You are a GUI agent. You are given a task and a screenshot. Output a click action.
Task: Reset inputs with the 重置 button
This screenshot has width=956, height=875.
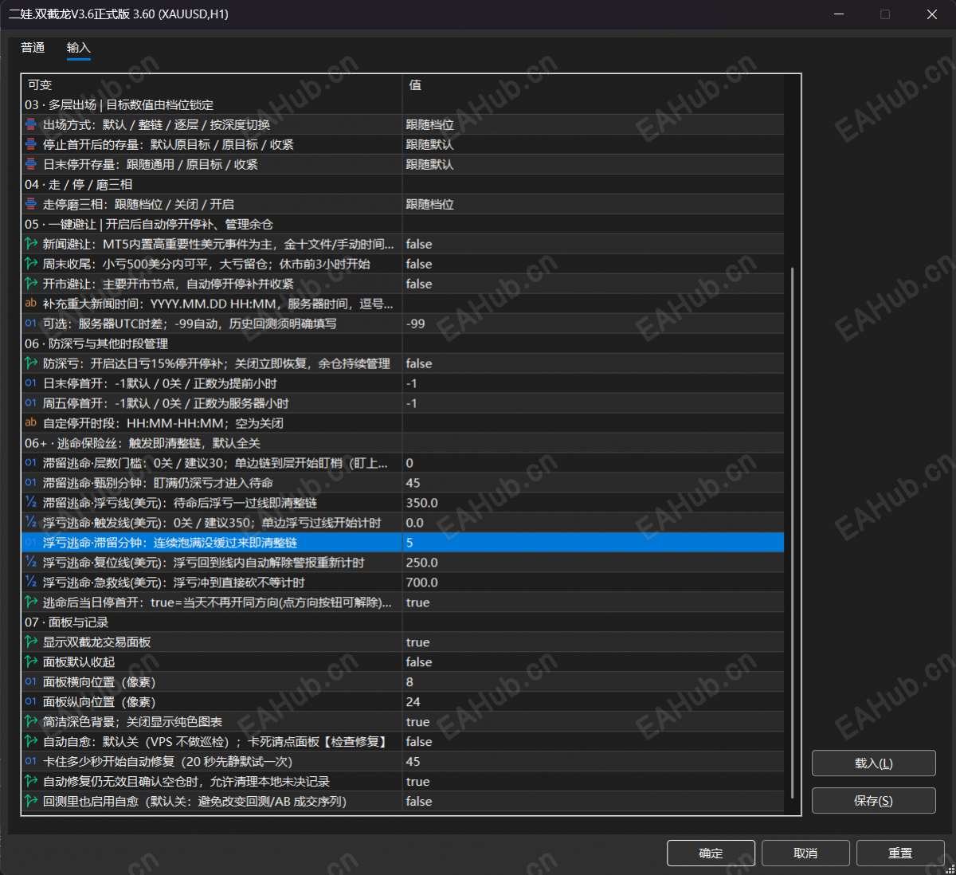[x=900, y=853]
